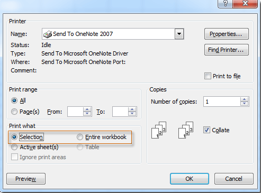Increase the From page value
Screen dimensions: 261x193
[x=87, y=109]
